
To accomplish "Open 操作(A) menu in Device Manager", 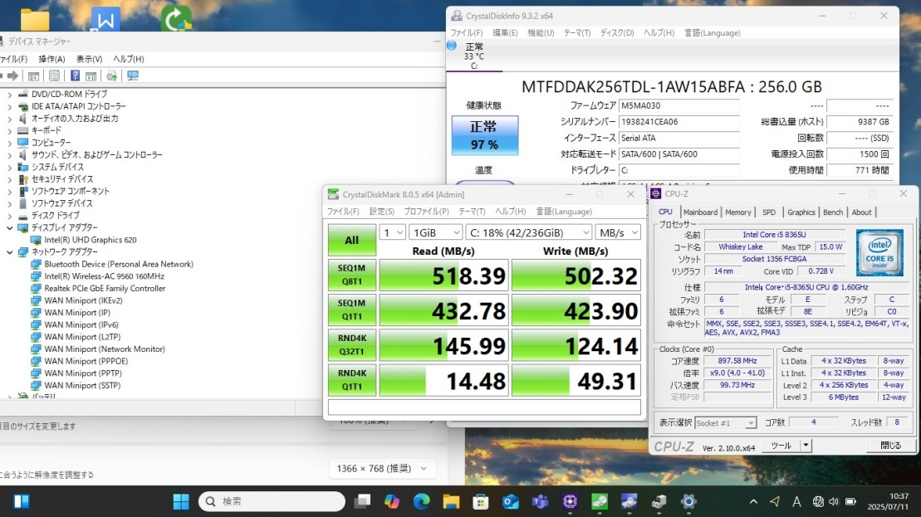I will (51, 59).
